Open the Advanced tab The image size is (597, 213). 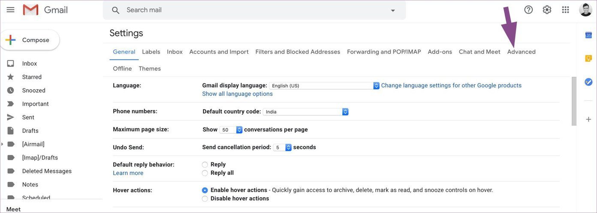tap(522, 52)
